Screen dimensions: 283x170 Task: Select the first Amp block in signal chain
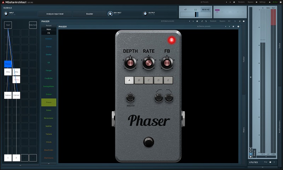8,72
